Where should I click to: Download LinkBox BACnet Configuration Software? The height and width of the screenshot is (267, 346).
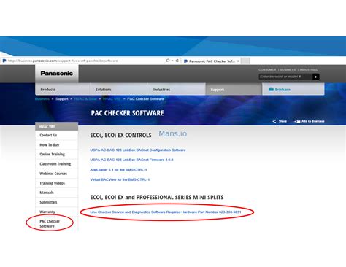tap(138, 150)
